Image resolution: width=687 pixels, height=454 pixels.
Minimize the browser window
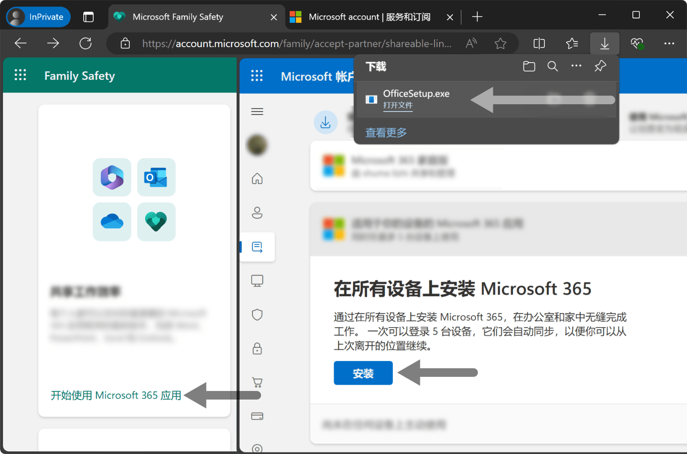point(602,15)
